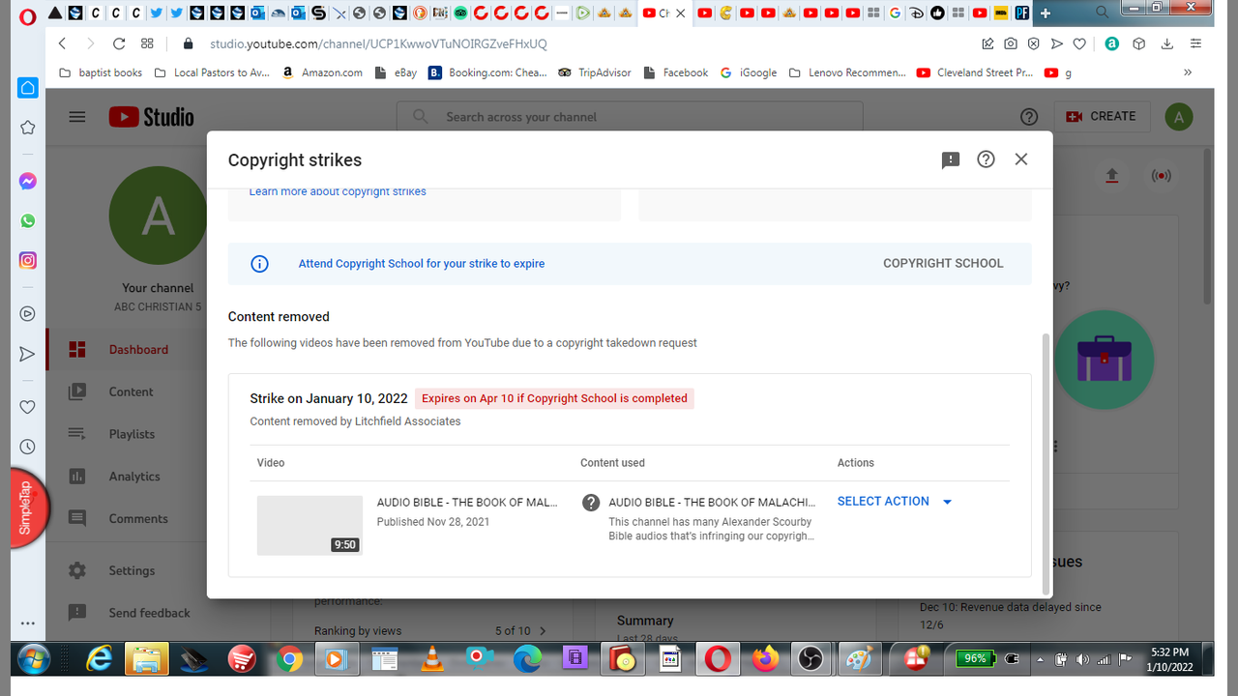Open Dashboard in the left menu

(138, 350)
